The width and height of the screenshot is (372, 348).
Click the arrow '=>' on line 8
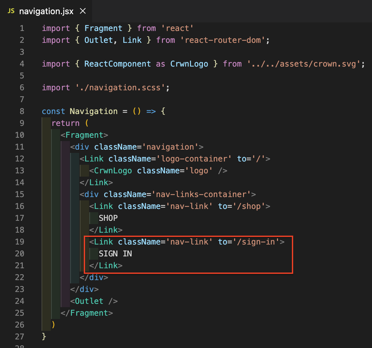[151, 111]
